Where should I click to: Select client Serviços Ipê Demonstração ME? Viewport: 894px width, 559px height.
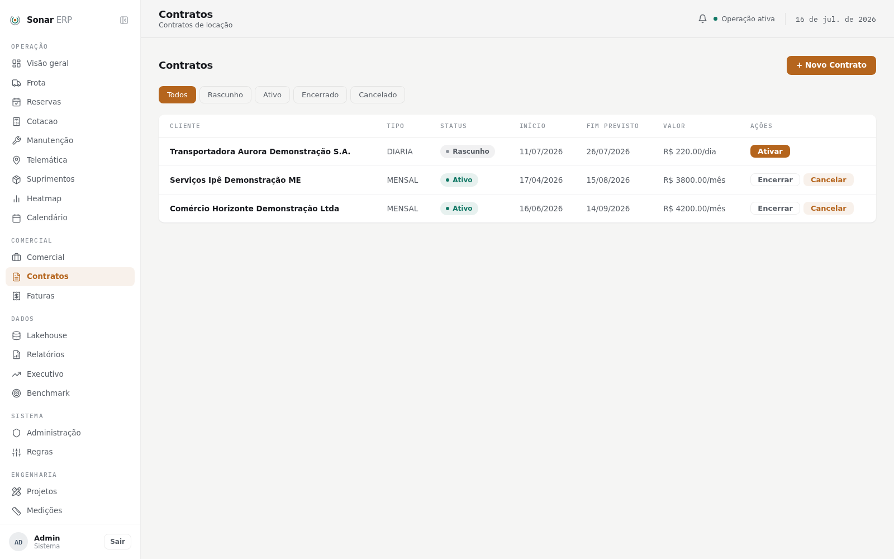[x=235, y=180]
